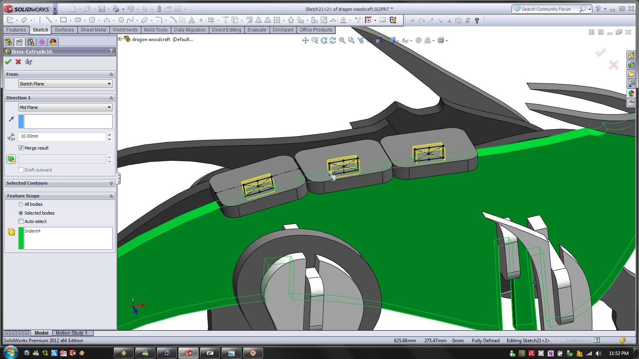Enable the Auto-select checkbox
The height and width of the screenshot is (359, 639).
pos(21,221)
